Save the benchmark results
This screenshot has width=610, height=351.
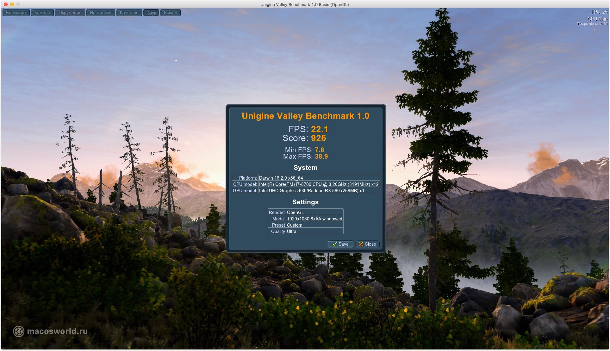pyautogui.click(x=340, y=244)
